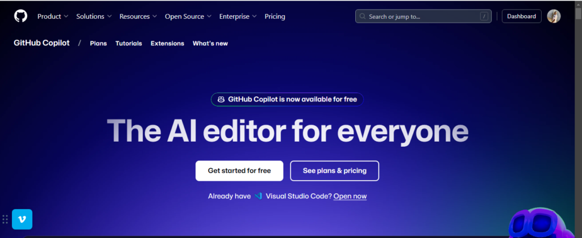This screenshot has width=582, height=238.
Task: Expand the Solutions dropdown menu
Action: (94, 16)
